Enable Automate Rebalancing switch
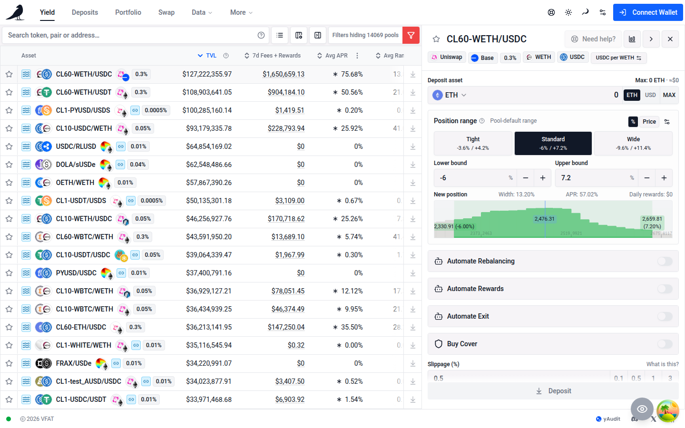Screen dimensions: 685x428 click(x=665, y=261)
